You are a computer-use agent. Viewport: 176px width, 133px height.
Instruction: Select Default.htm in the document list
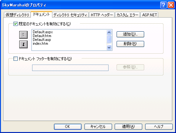(x=42, y=36)
